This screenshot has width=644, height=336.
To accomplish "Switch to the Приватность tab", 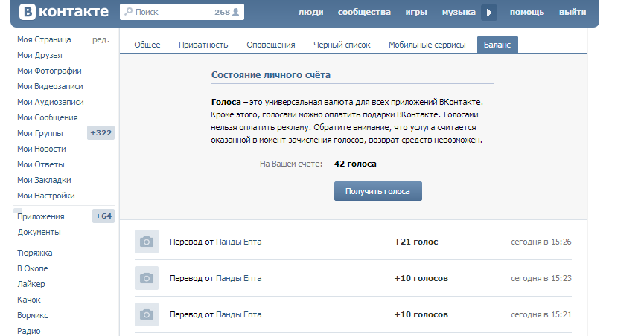I will (x=203, y=45).
